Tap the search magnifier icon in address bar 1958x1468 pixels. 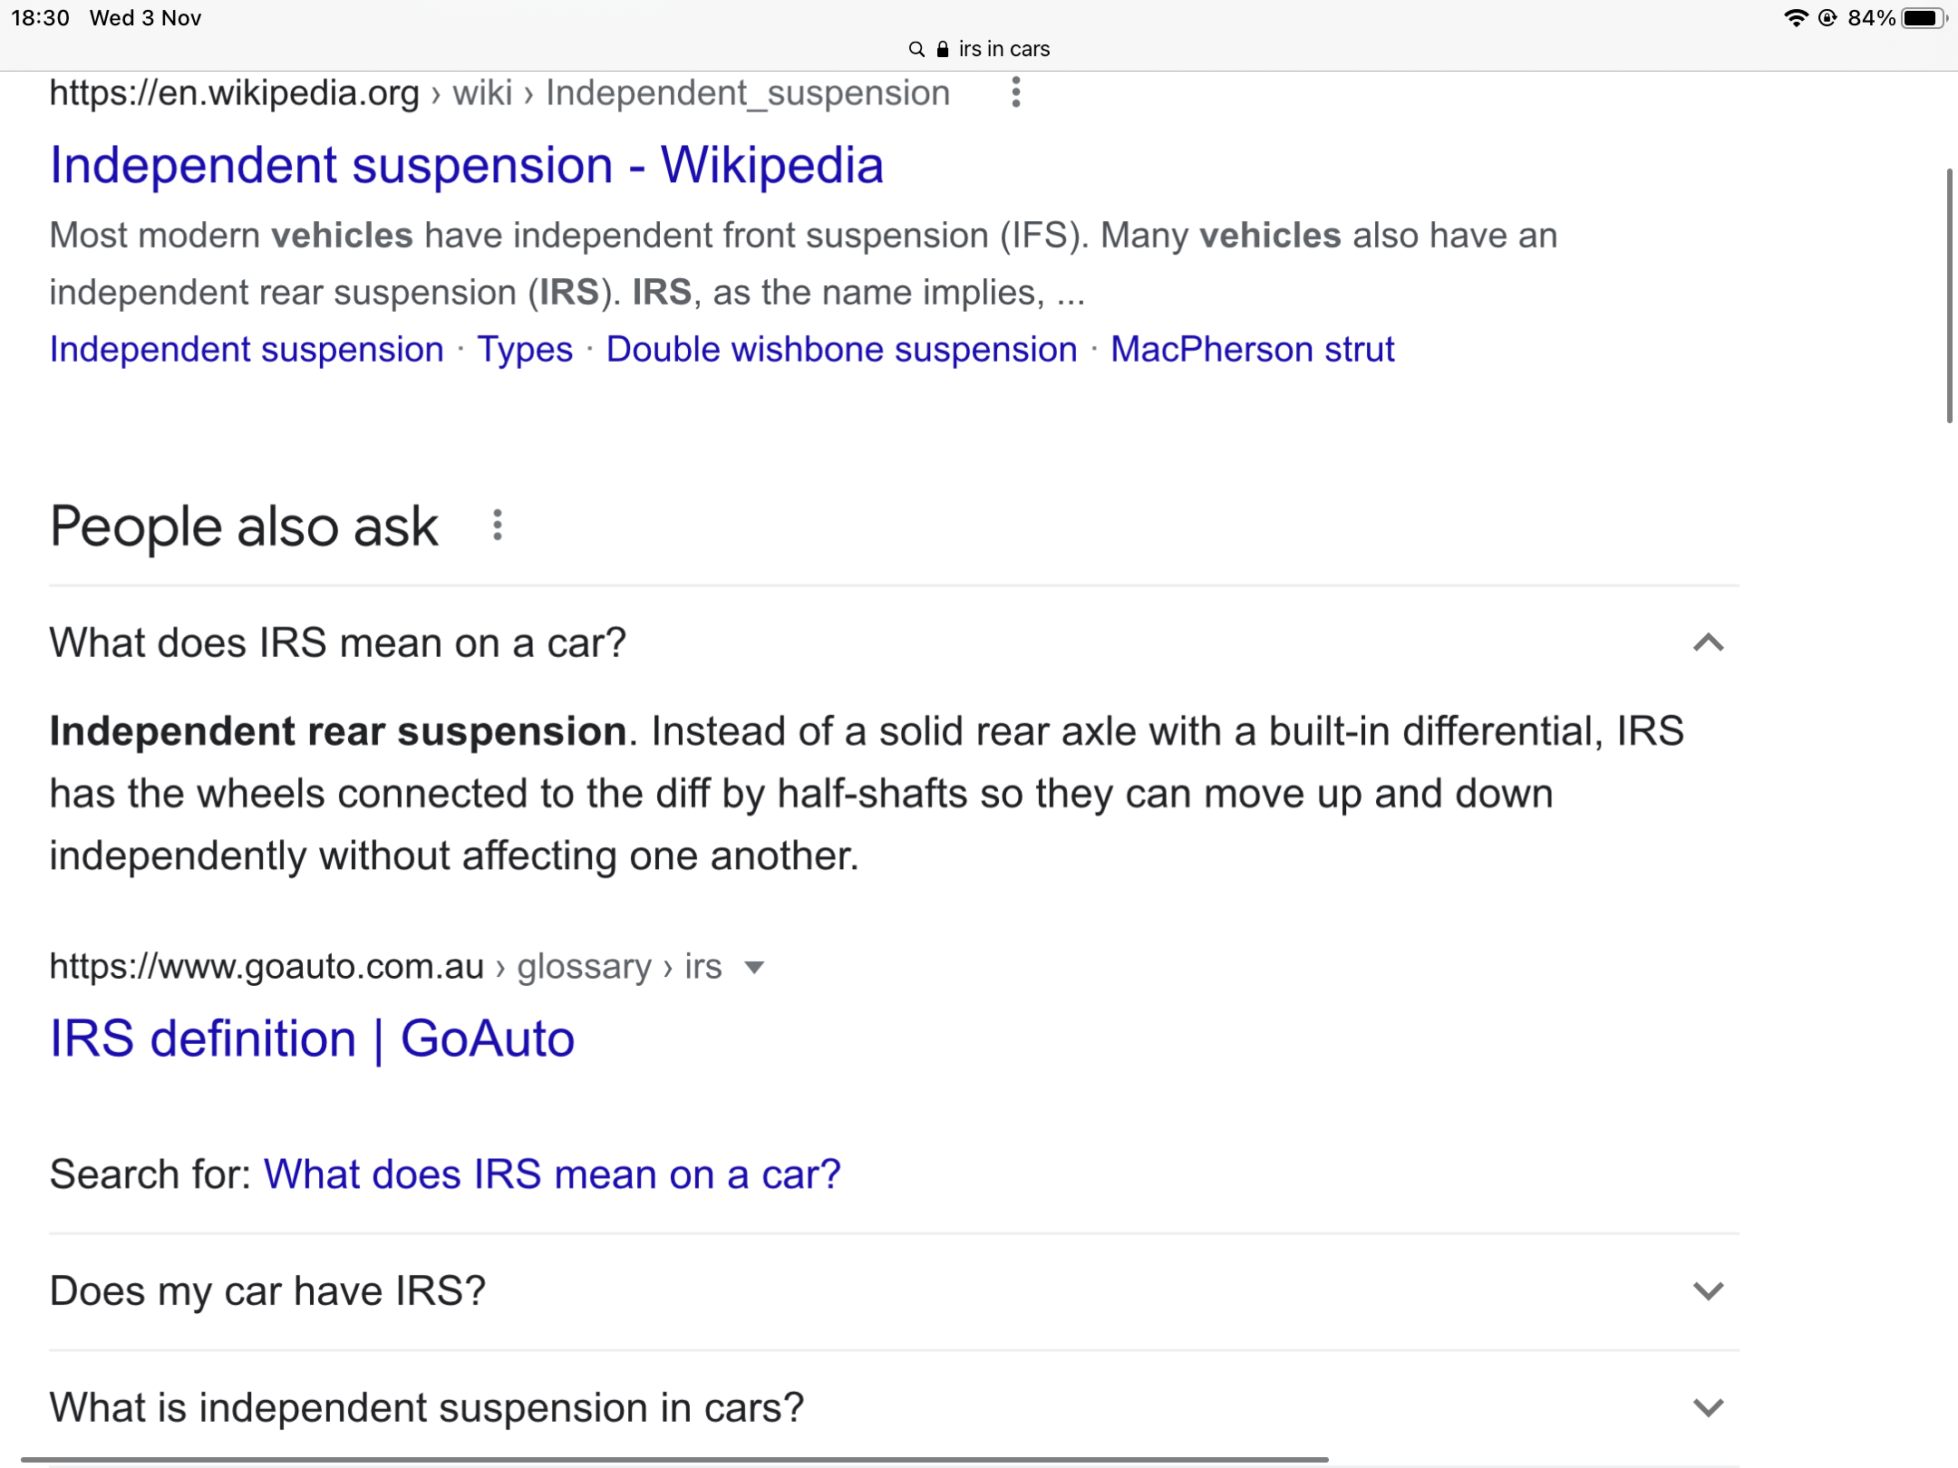(x=916, y=49)
